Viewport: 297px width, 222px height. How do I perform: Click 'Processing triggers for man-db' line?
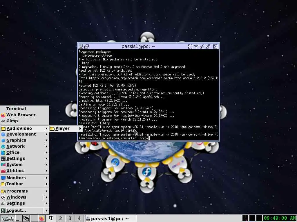point(118,119)
